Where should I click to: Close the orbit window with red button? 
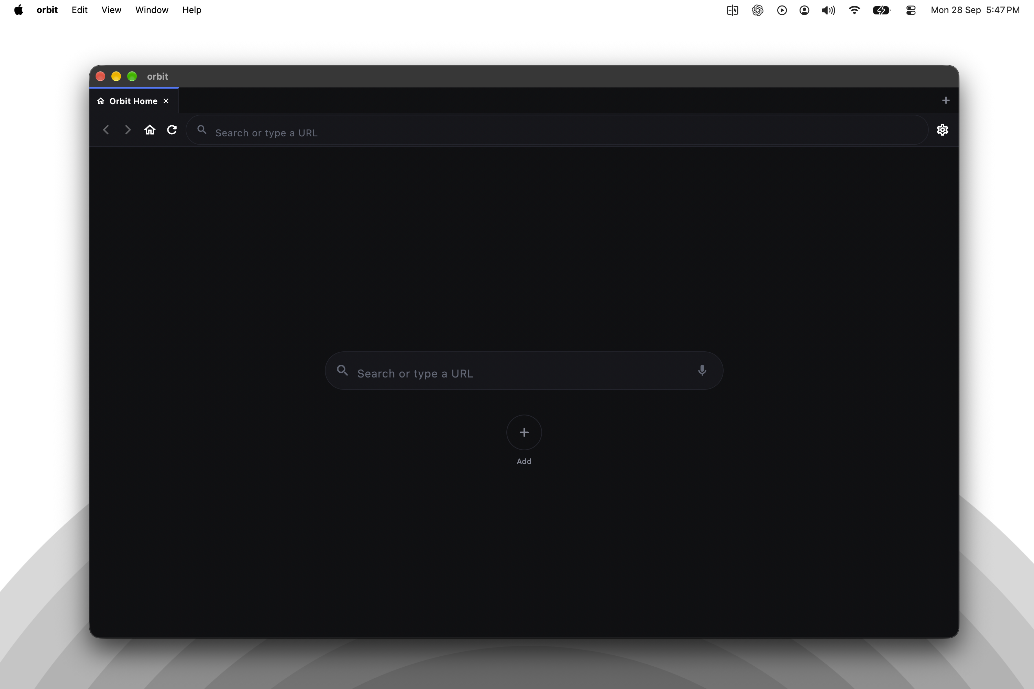tap(100, 77)
